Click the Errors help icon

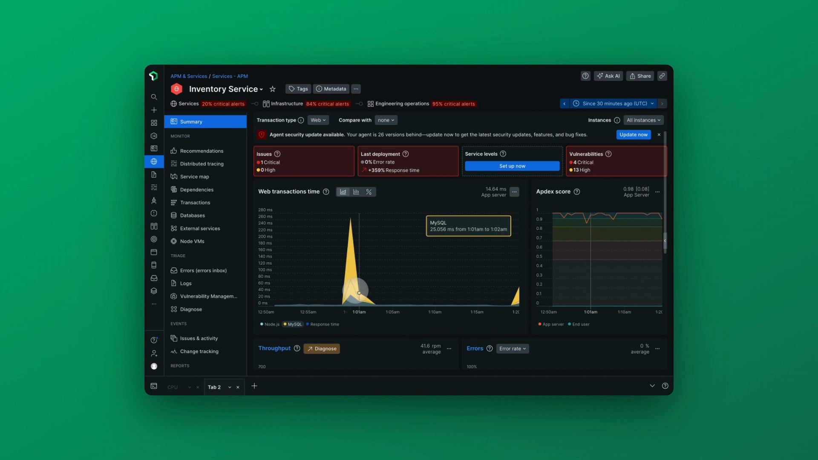pyautogui.click(x=490, y=348)
